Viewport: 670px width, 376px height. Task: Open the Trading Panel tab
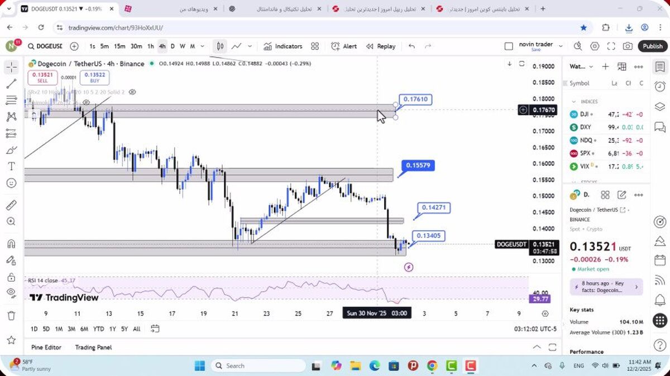tap(93, 347)
